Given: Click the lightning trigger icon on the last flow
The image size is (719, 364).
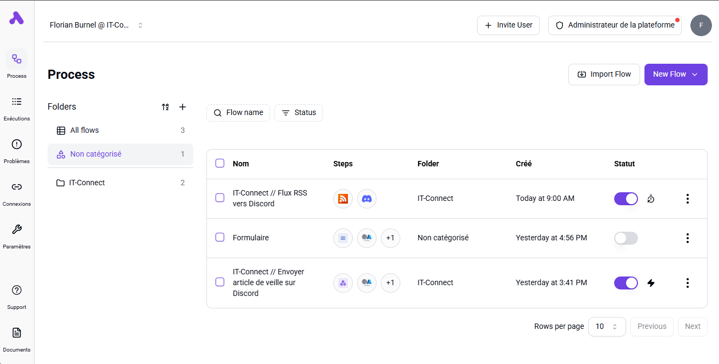Looking at the screenshot, I should pos(651,282).
